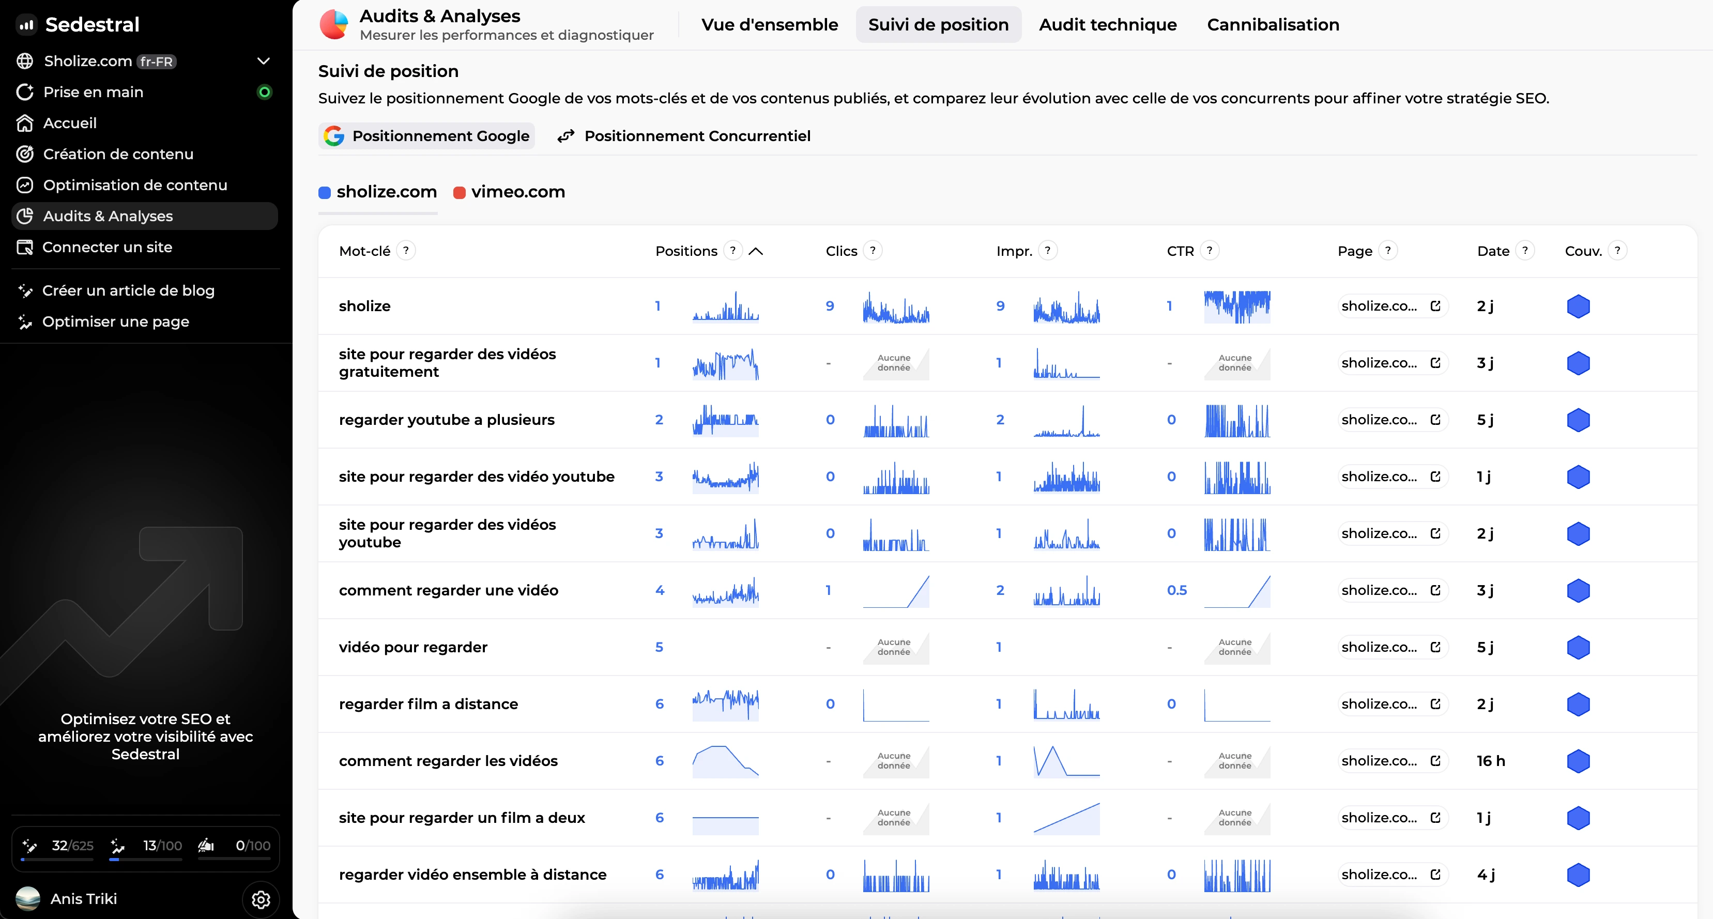Click the 32/625 credits usage bar
Viewport: 1713px width, 919px height.
(57, 859)
